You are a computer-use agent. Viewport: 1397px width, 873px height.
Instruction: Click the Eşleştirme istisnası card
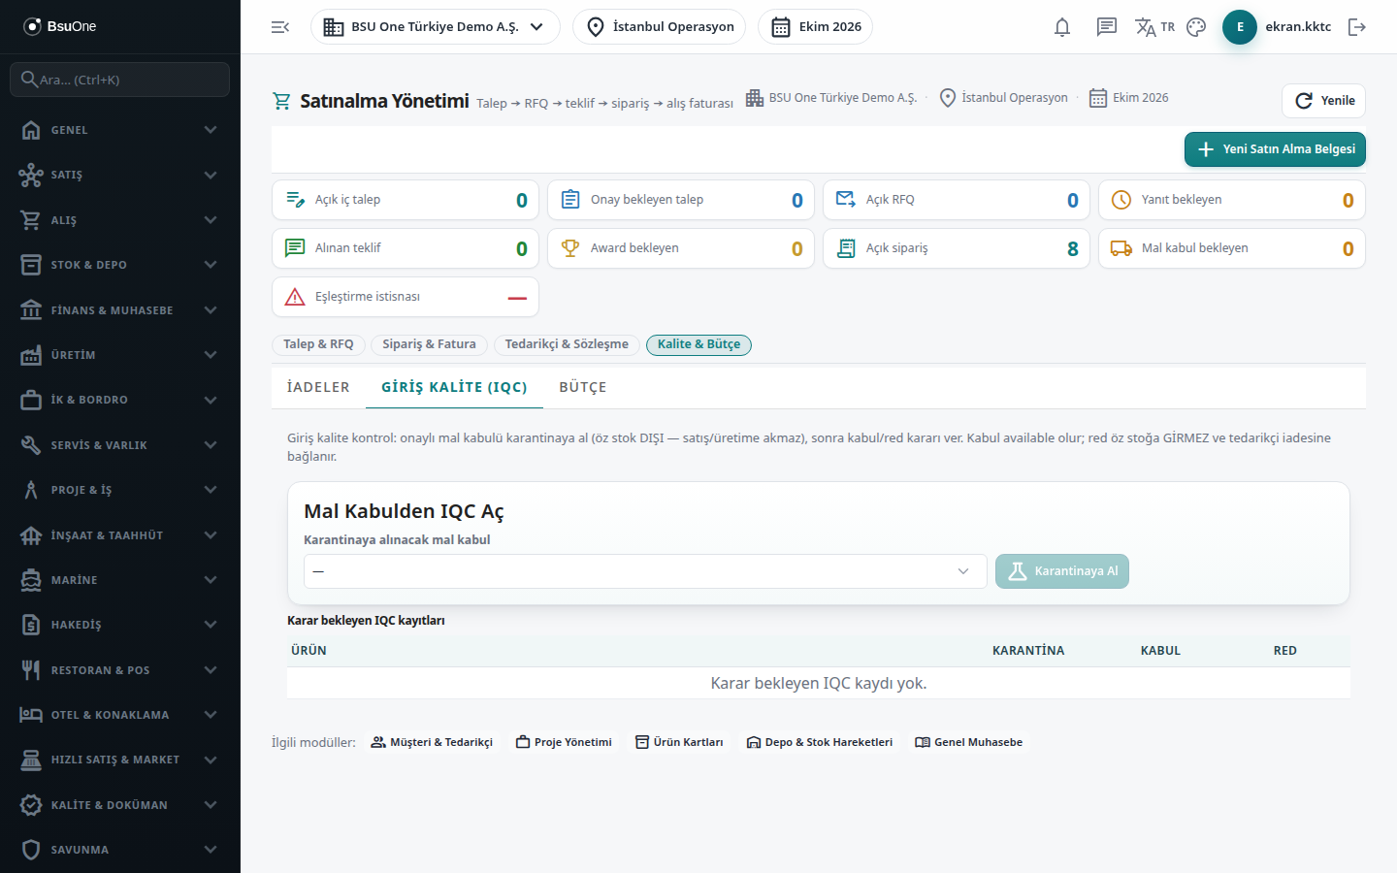pyautogui.click(x=406, y=297)
